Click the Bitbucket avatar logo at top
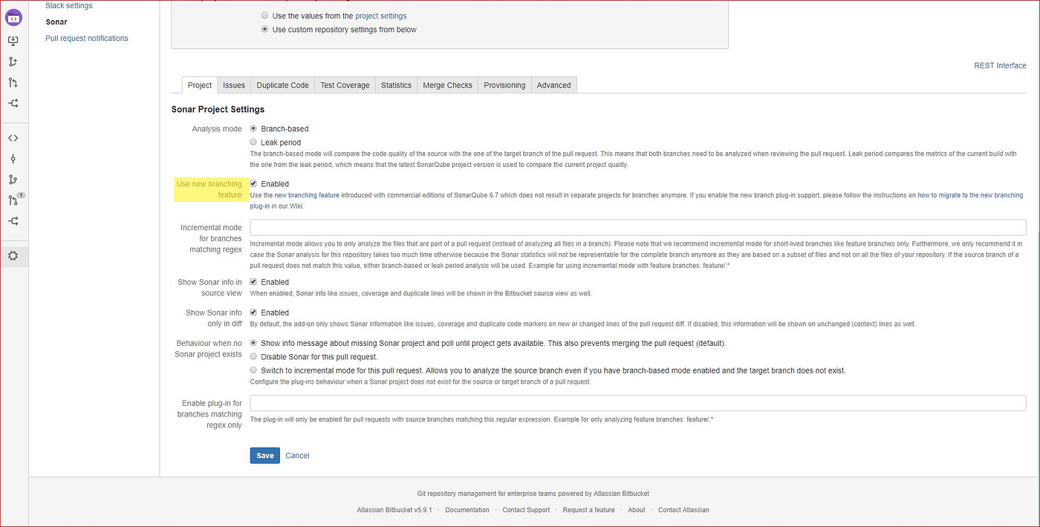The height and width of the screenshot is (527, 1040). [x=15, y=16]
